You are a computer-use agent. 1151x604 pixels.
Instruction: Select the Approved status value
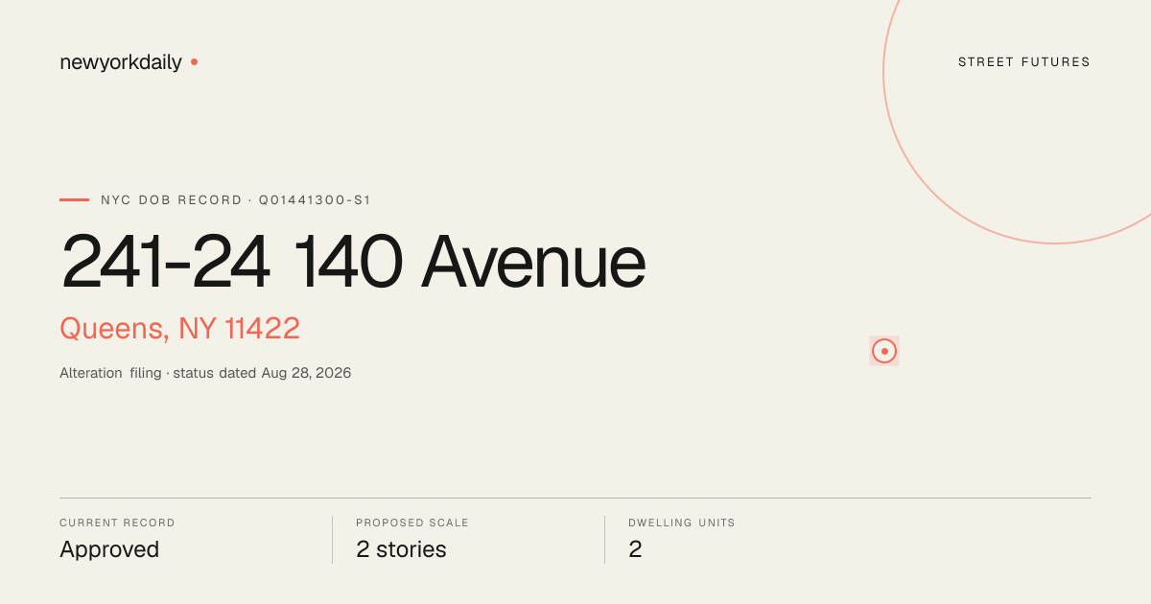click(x=109, y=549)
